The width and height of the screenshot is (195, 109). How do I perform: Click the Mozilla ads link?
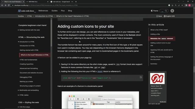point(163,102)
